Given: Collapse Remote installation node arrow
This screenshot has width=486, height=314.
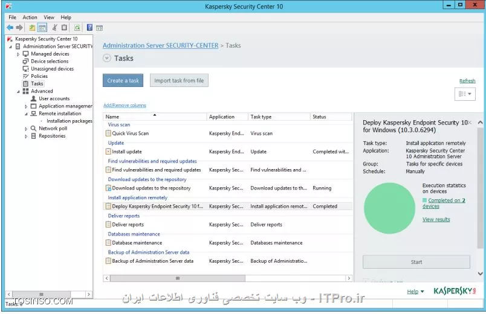Looking at the screenshot, I should [x=26, y=114].
